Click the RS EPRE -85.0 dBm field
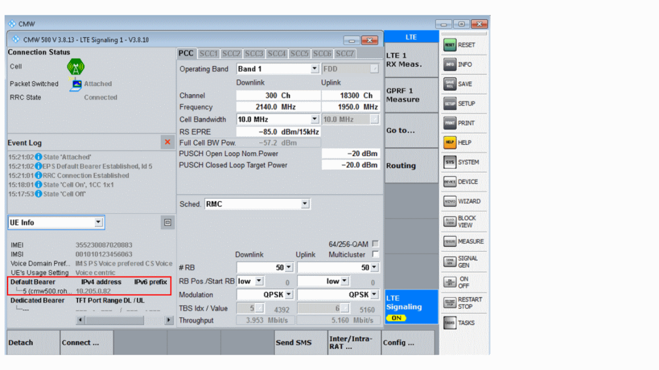659x370 pixels. 278,132
